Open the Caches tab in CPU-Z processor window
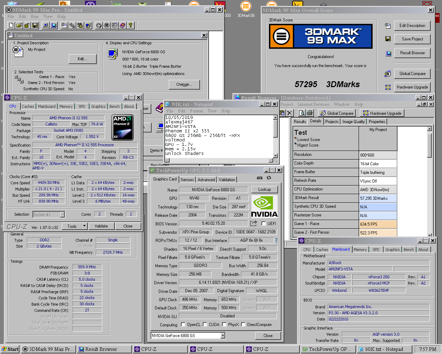 coord(28,106)
